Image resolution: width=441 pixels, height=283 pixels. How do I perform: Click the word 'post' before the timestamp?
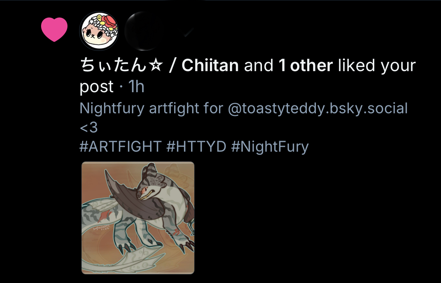tap(96, 87)
